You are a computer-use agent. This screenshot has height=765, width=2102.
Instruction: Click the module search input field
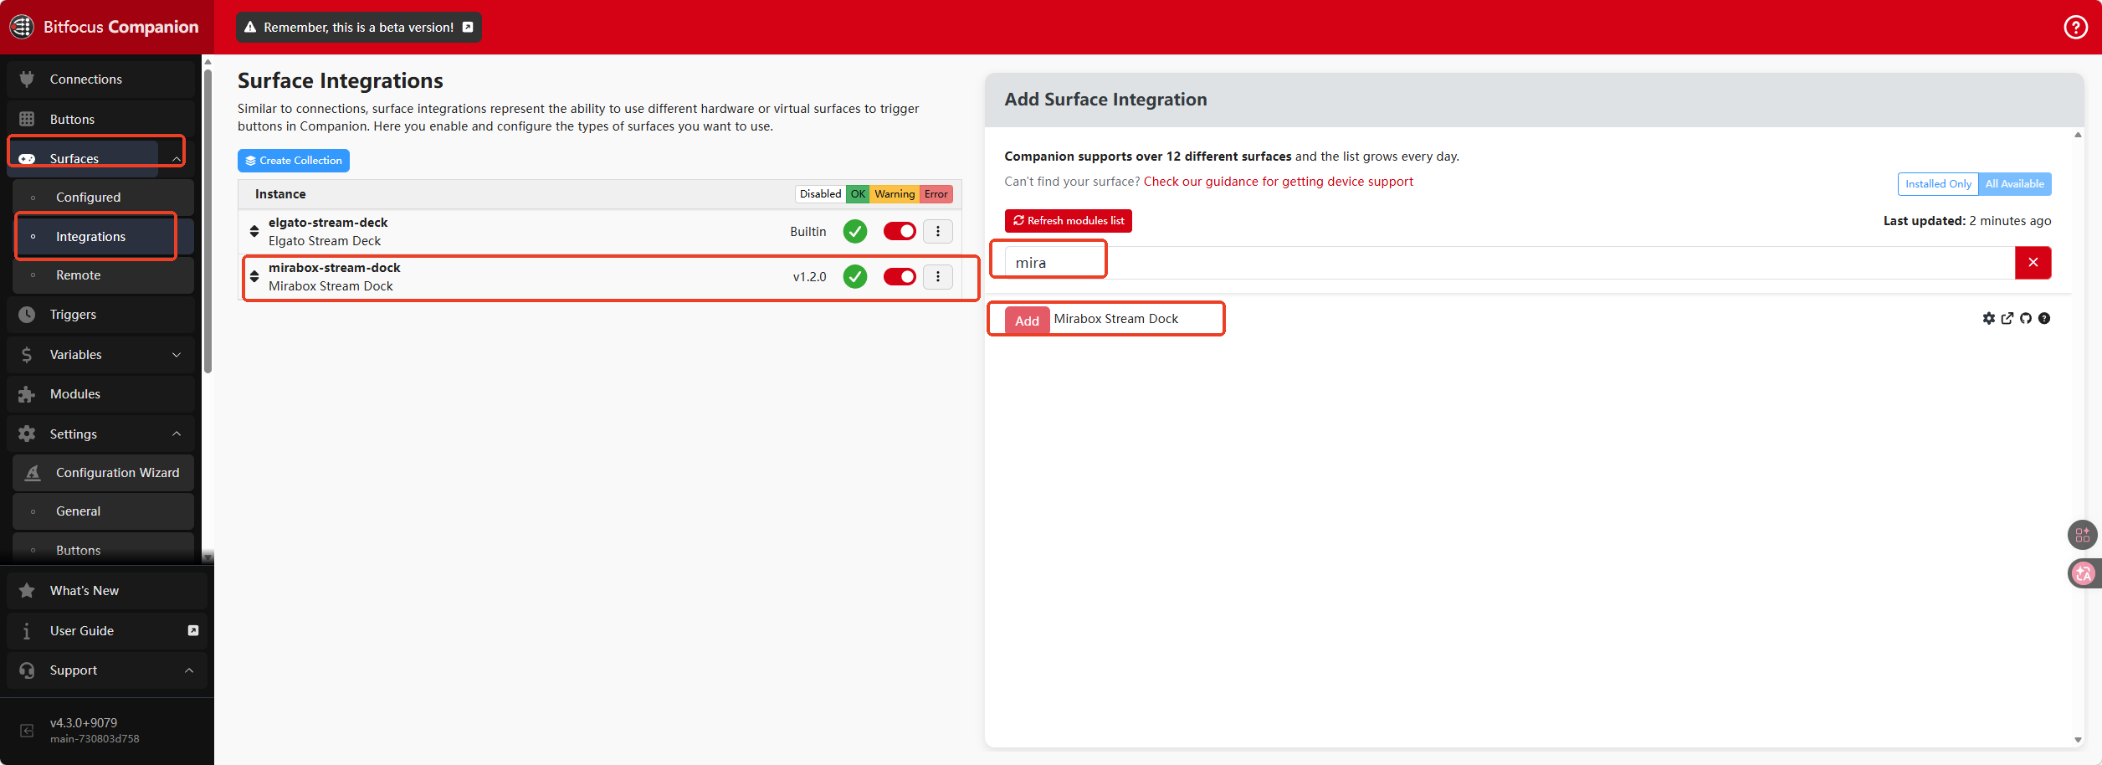[x=1506, y=263]
